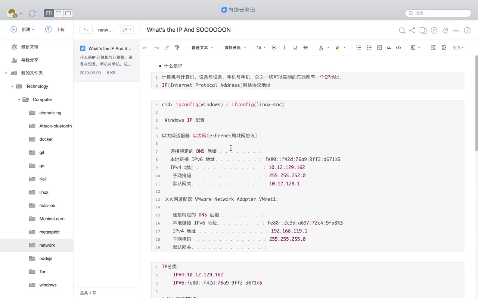Toggle underline formatting
The image size is (478, 298).
click(295, 48)
